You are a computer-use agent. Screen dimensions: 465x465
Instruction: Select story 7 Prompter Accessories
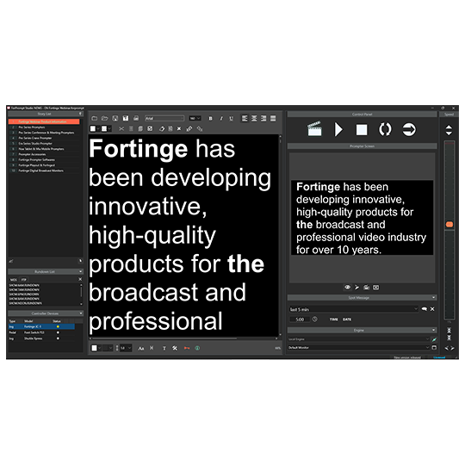[44, 154]
